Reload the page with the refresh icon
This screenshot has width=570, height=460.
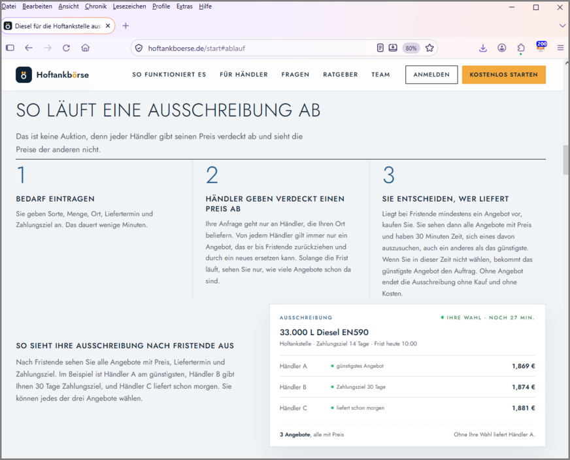click(66, 48)
